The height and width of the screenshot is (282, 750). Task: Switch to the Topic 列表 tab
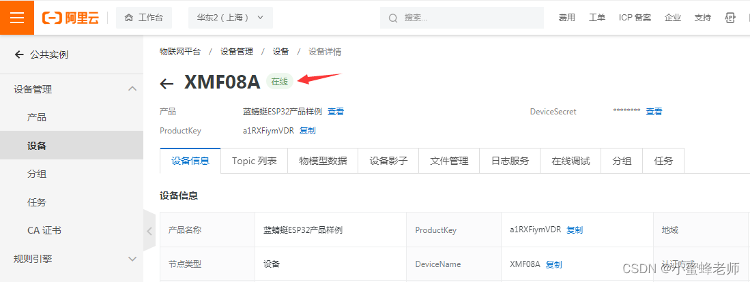click(255, 161)
